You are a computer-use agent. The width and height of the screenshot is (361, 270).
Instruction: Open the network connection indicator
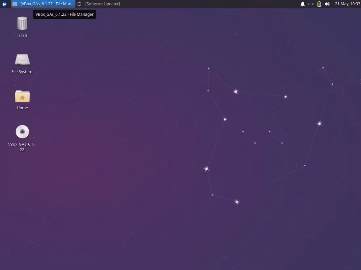click(311, 4)
